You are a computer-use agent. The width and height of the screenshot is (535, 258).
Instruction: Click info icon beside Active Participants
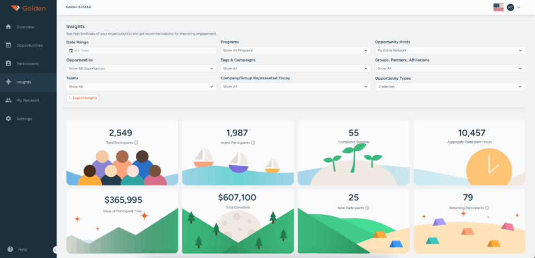coord(253,142)
